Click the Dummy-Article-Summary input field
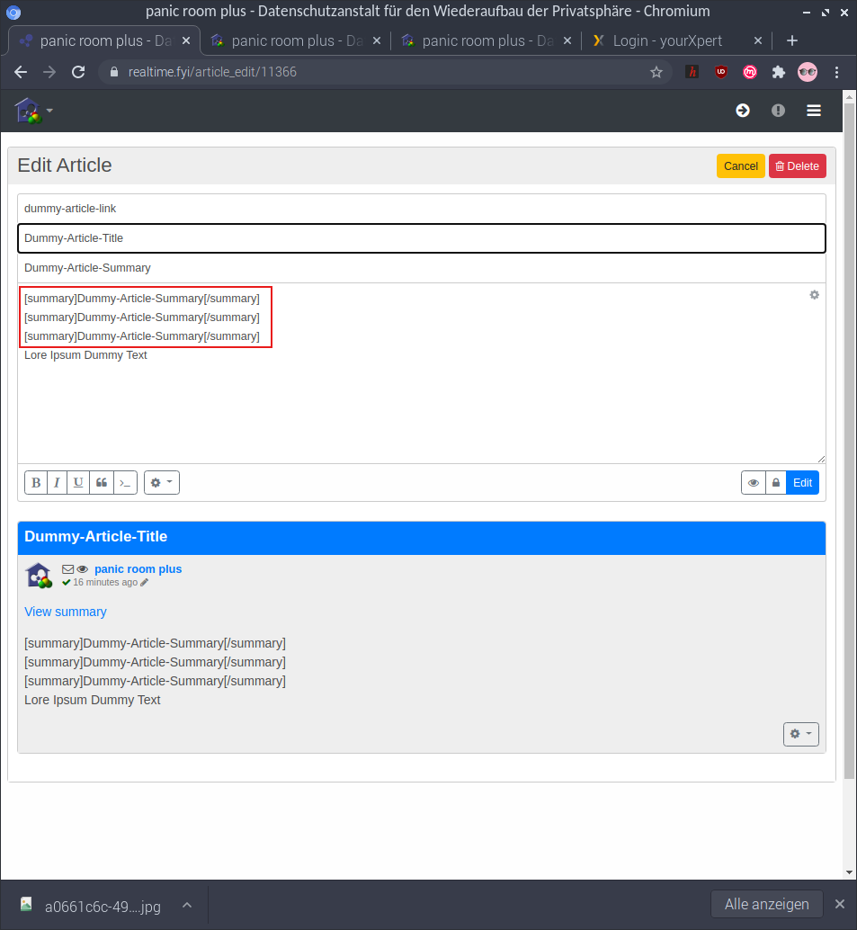 (421, 268)
